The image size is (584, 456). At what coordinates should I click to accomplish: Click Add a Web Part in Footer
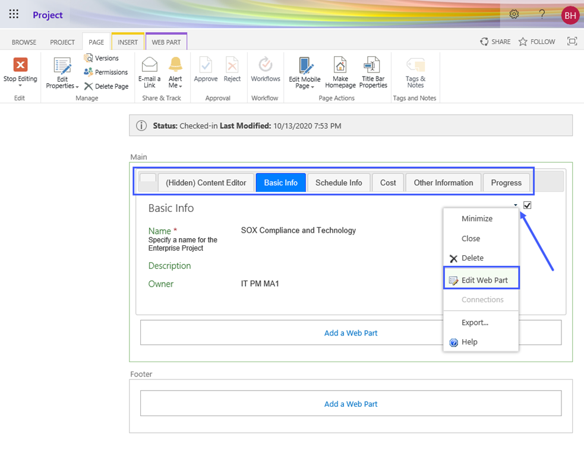(351, 404)
